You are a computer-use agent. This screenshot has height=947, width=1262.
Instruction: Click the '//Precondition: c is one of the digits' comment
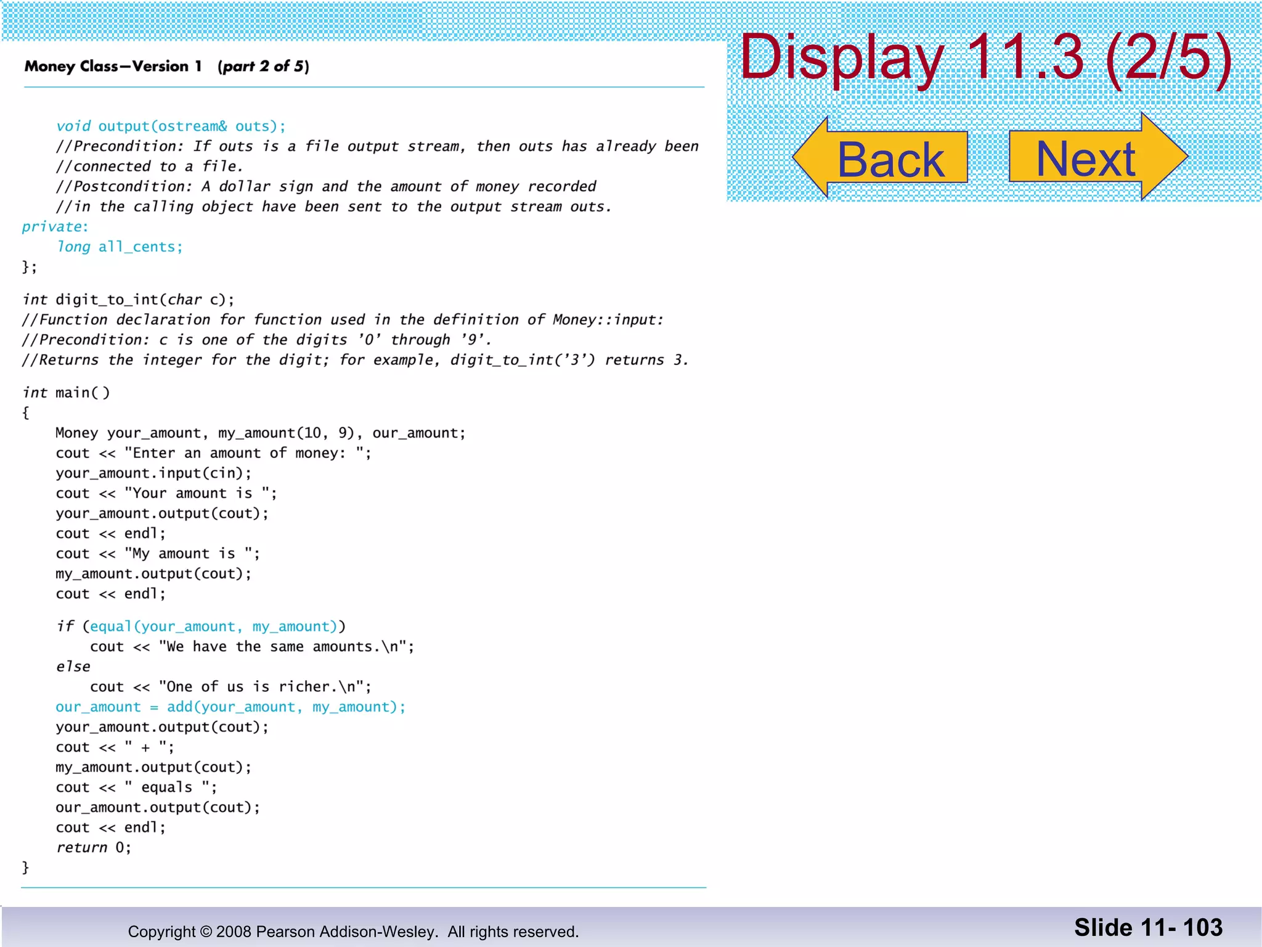(256, 340)
